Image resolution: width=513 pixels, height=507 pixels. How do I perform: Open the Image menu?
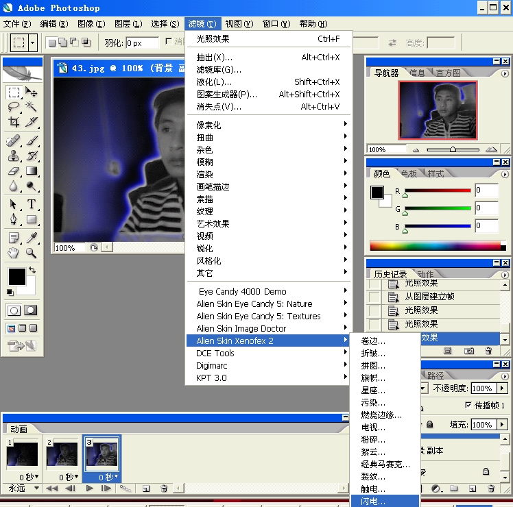91,24
